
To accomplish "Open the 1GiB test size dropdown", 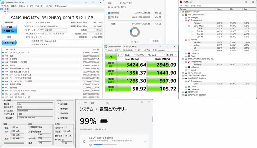I will (130, 55).
